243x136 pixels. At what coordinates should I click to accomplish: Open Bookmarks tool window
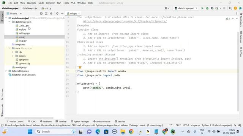pyautogui.click(x=2, y=110)
